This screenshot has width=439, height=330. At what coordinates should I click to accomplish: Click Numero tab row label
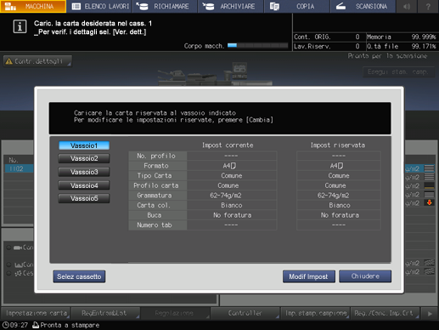[x=157, y=225]
